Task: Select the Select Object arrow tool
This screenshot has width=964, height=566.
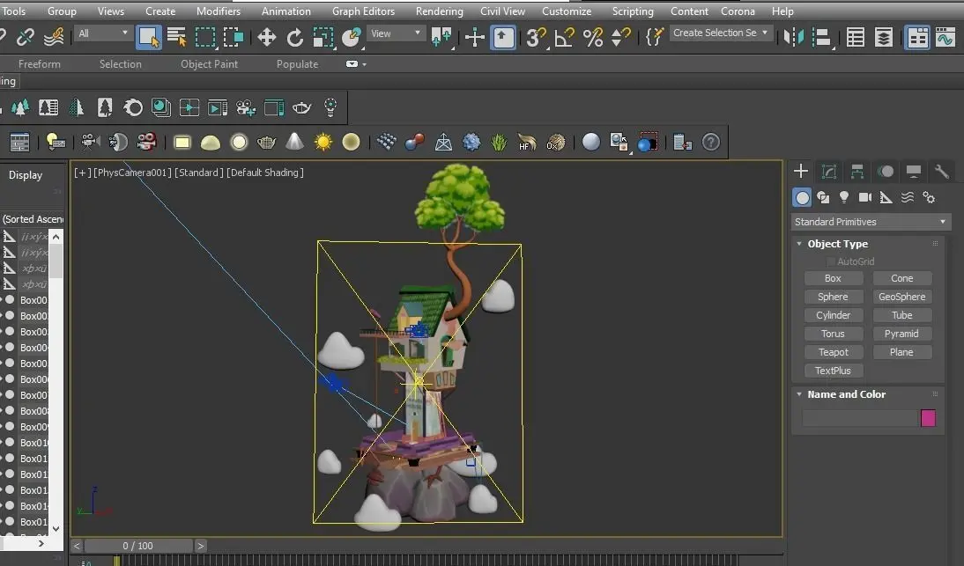Action: (x=148, y=38)
